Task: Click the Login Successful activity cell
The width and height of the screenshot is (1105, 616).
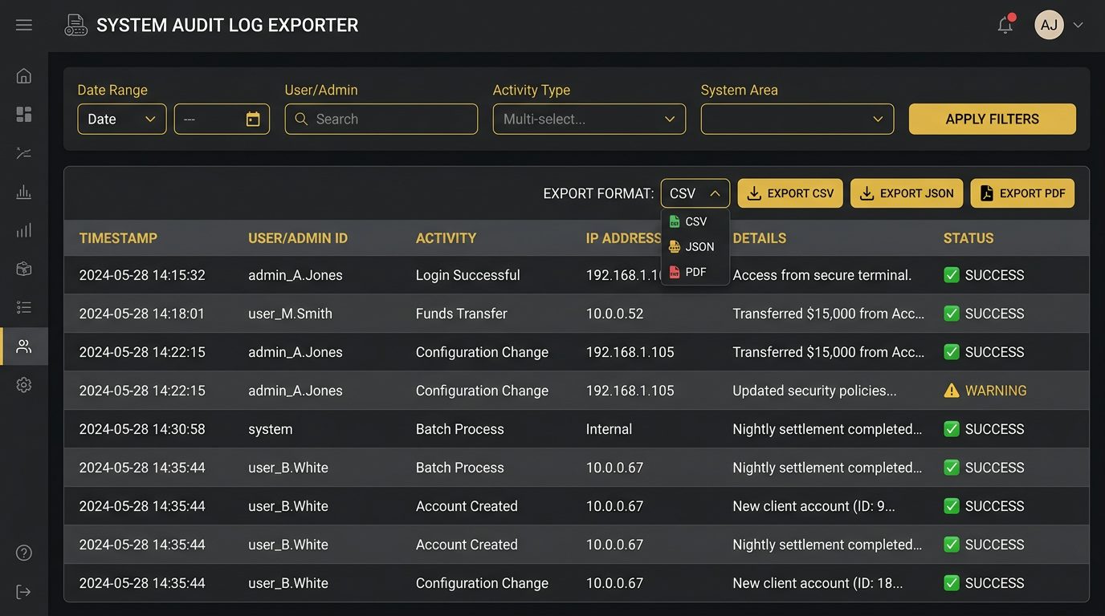Action: click(x=467, y=275)
